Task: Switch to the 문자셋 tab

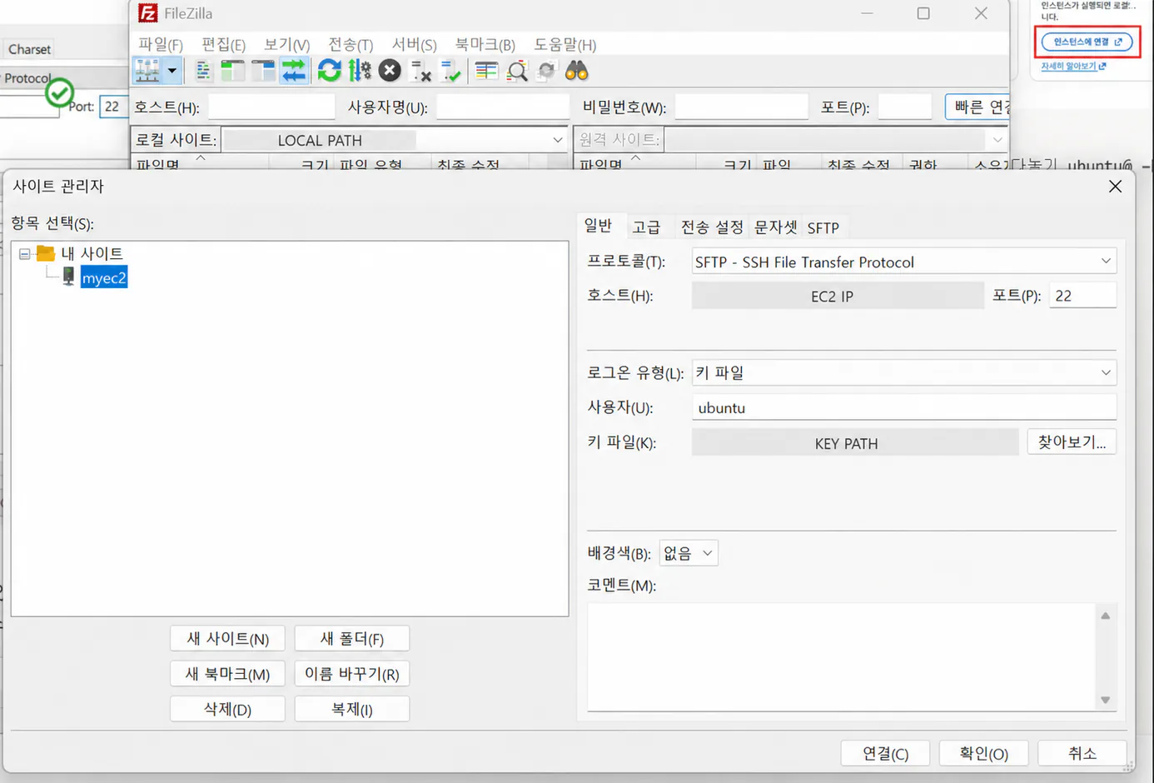Action: click(x=775, y=227)
